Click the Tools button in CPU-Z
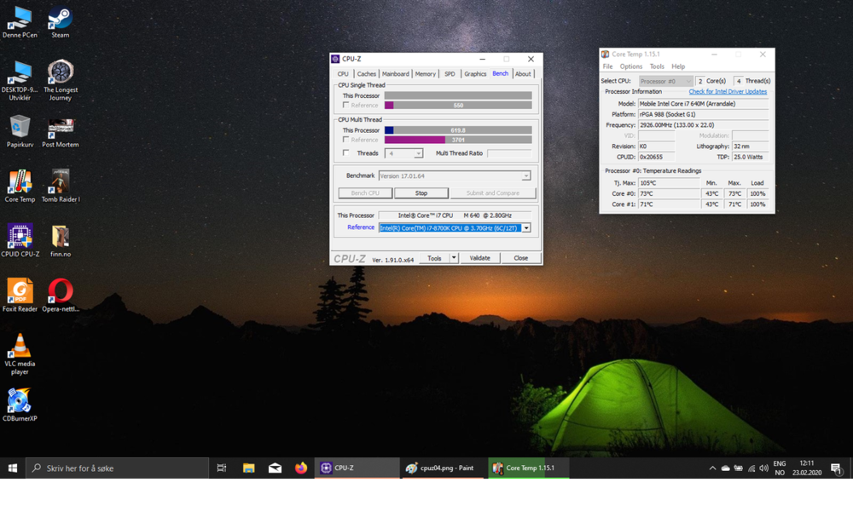 (434, 258)
